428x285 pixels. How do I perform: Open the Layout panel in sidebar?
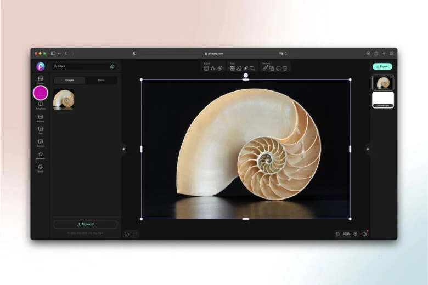pos(41,79)
